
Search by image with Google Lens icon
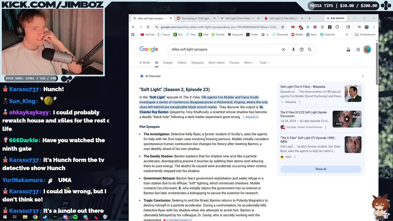tap(302, 49)
